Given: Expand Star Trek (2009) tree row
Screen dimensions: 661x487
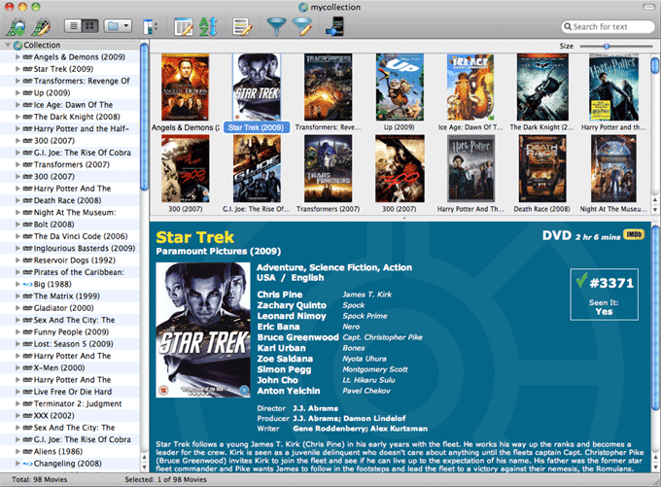Looking at the screenshot, I should click(17, 69).
